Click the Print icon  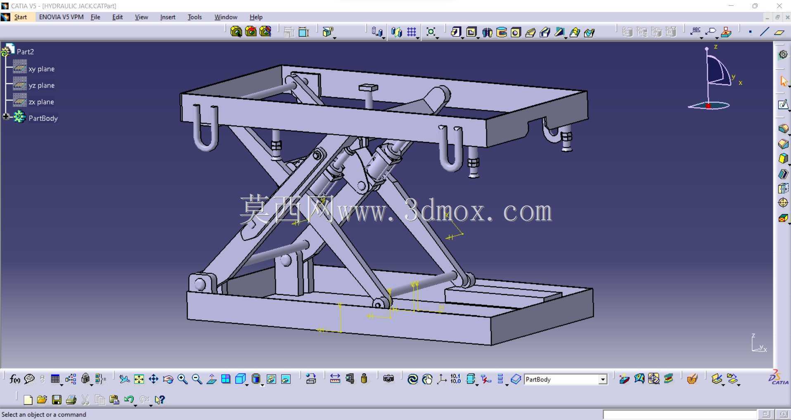pyautogui.click(x=71, y=399)
